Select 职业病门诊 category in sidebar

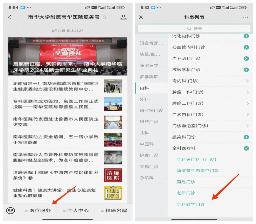(x=151, y=111)
